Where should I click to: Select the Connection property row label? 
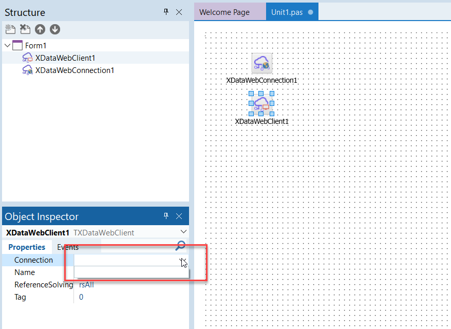pyautogui.click(x=34, y=260)
